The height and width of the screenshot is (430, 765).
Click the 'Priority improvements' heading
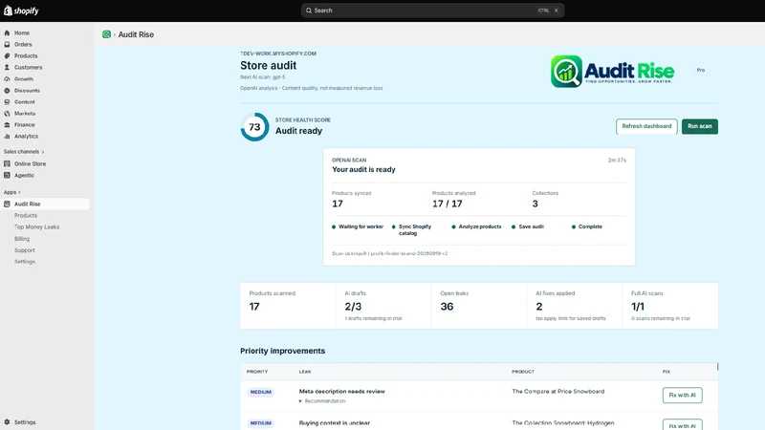coord(282,351)
